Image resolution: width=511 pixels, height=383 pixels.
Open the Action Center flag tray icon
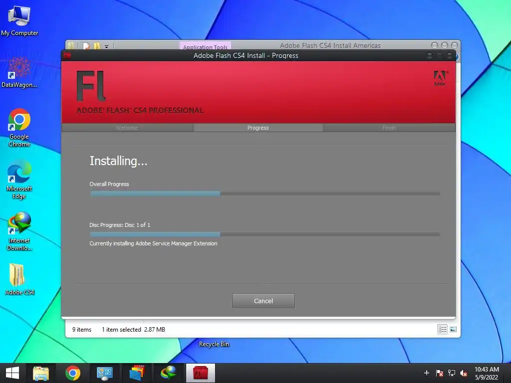pyautogui.click(x=439, y=373)
